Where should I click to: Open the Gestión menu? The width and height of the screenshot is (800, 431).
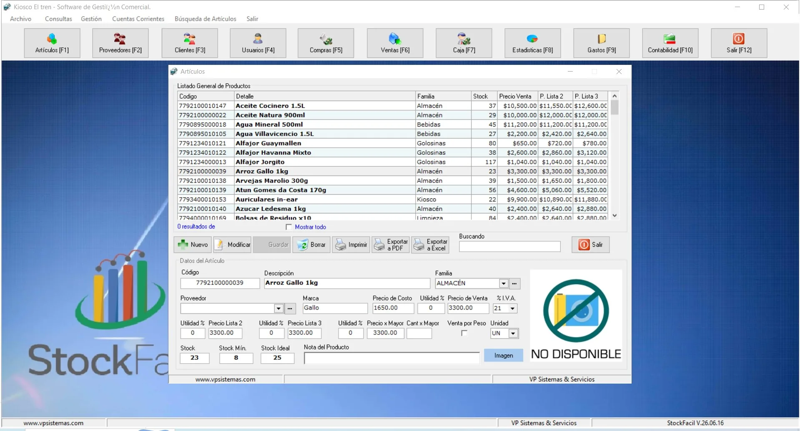pyautogui.click(x=91, y=19)
